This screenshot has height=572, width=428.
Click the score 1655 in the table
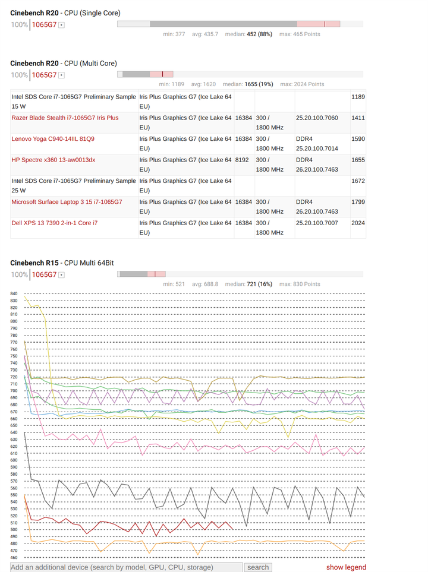point(358,160)
